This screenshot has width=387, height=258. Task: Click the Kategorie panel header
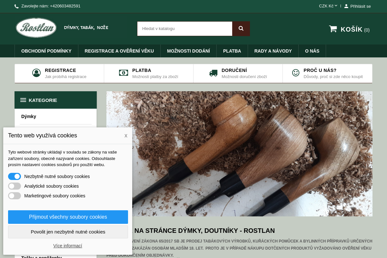pyautogui.click(x=55, y=100)
